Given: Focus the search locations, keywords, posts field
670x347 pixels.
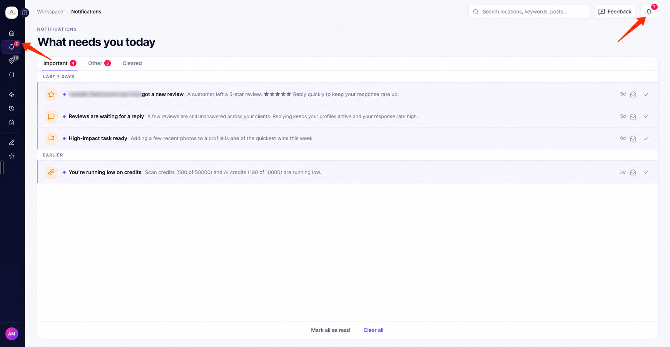Looking at the screenshot, I should 529,12.
